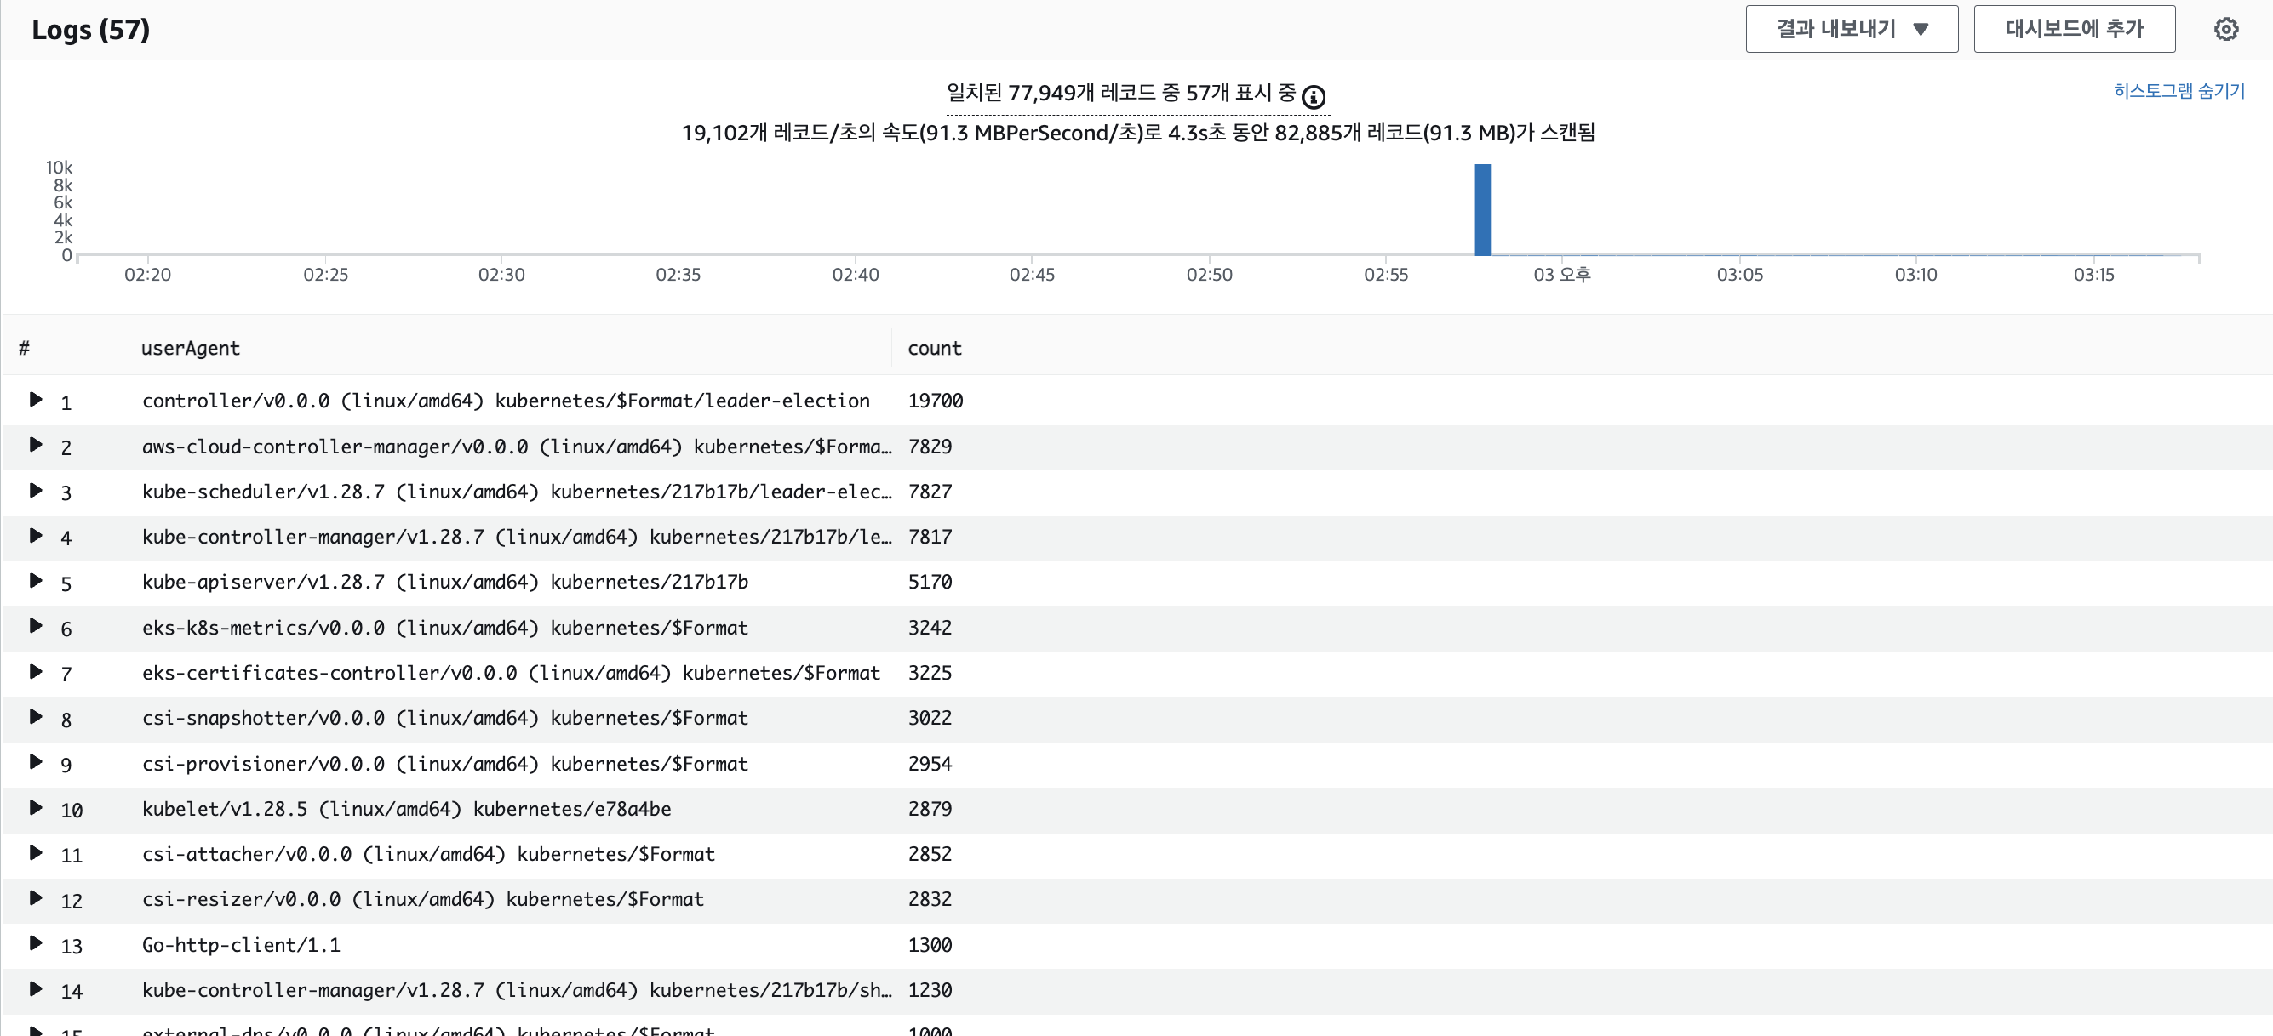Open the log settings gear icon

2225,29
